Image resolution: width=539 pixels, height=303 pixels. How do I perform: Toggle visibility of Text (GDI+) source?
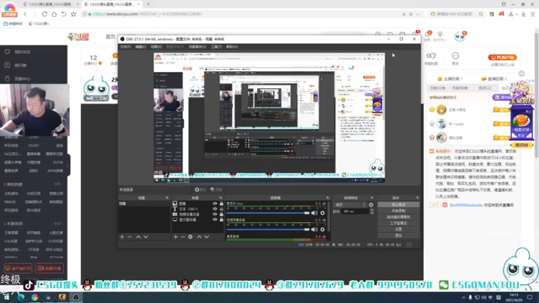215,209
